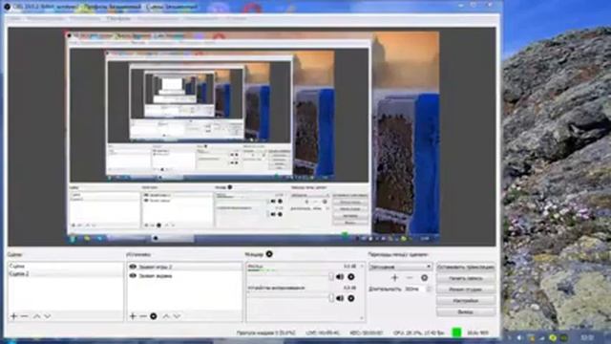Click the Режим студии button
The width and height of the screenshot is (611, 344).
(x=466, y=290)
